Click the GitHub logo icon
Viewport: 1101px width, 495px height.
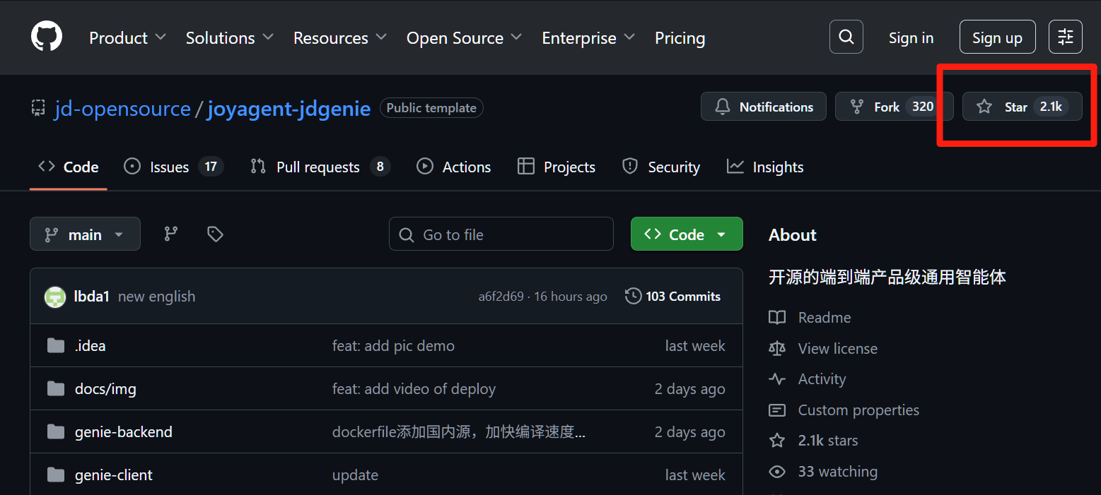47,37
